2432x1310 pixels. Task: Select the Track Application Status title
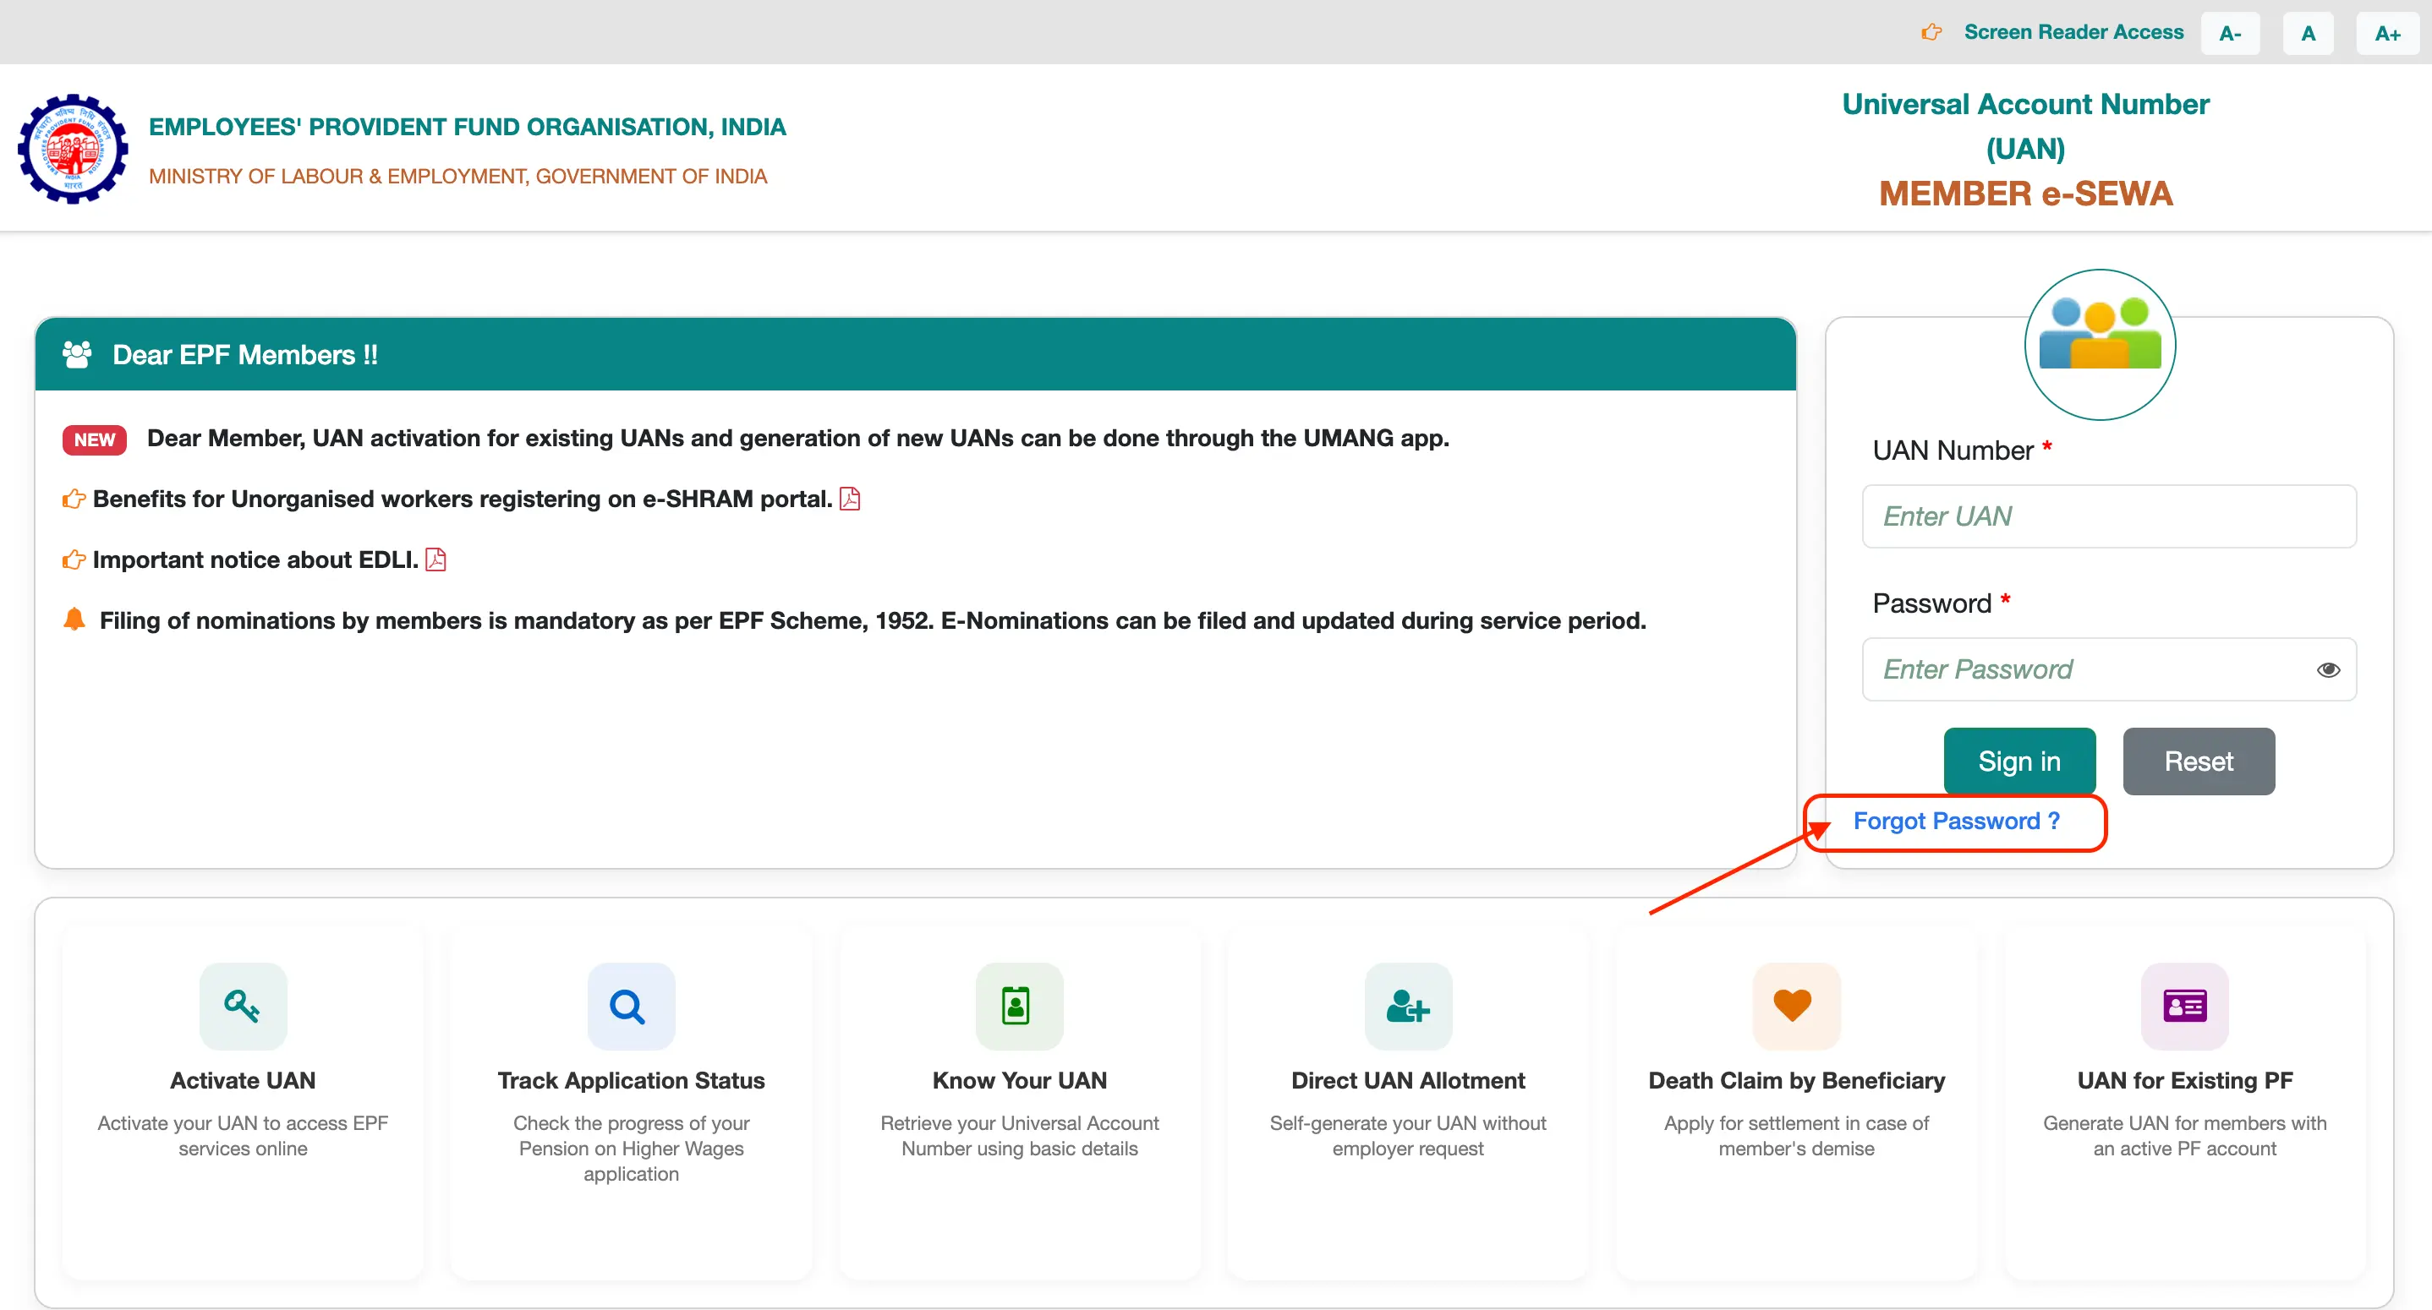tap(631, 1081)
